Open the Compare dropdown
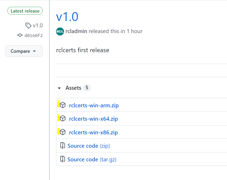The height and width of the screenshot is (180, 227). 24,51
